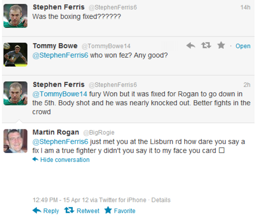Click the @StephenFerris6 mention in Tommy Bowe's tweet
Screen dimensions: 258x217
[60, 55]
